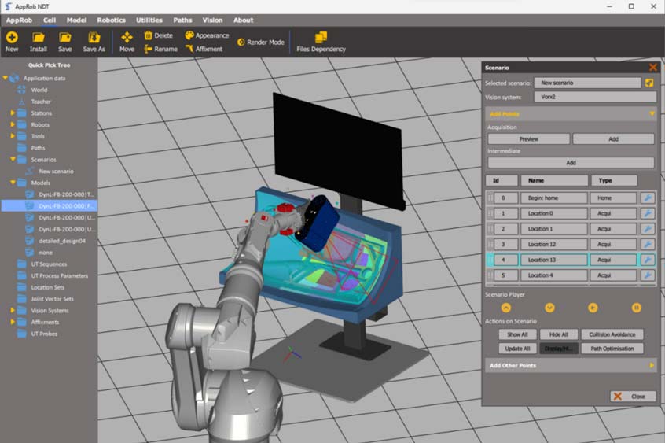Expand the Add Other Points section
The width and height of the screenshot is (665, 443).
[x=652, y=365]
